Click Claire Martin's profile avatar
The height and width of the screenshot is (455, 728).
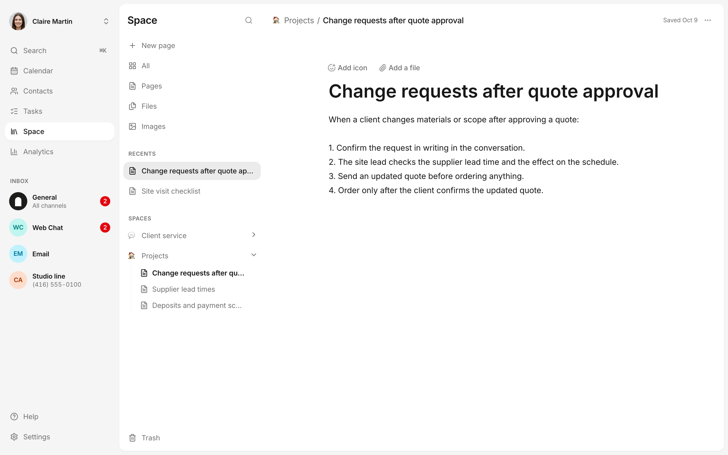tap(18, 21)
